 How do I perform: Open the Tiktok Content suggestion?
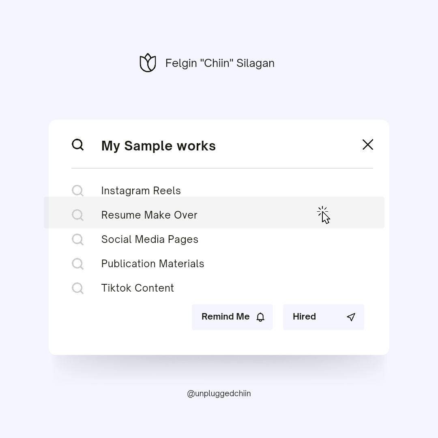point(137,288)
